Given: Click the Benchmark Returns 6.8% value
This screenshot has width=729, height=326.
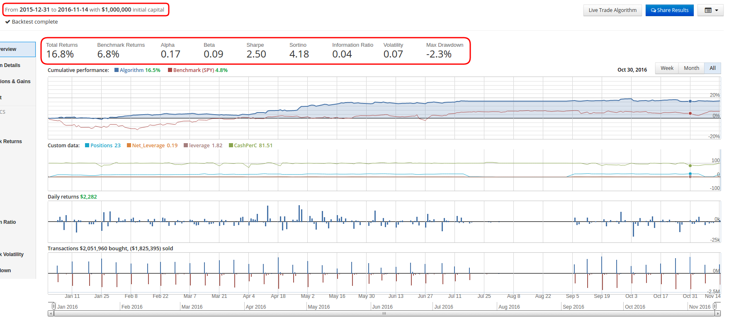Looking at the screenshot, I should [x=108, y=54].
